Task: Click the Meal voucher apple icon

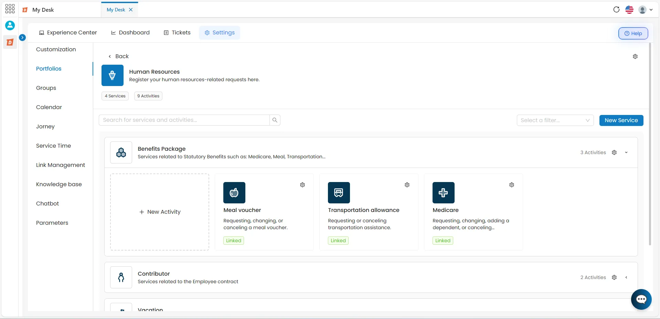Action: 234,193
